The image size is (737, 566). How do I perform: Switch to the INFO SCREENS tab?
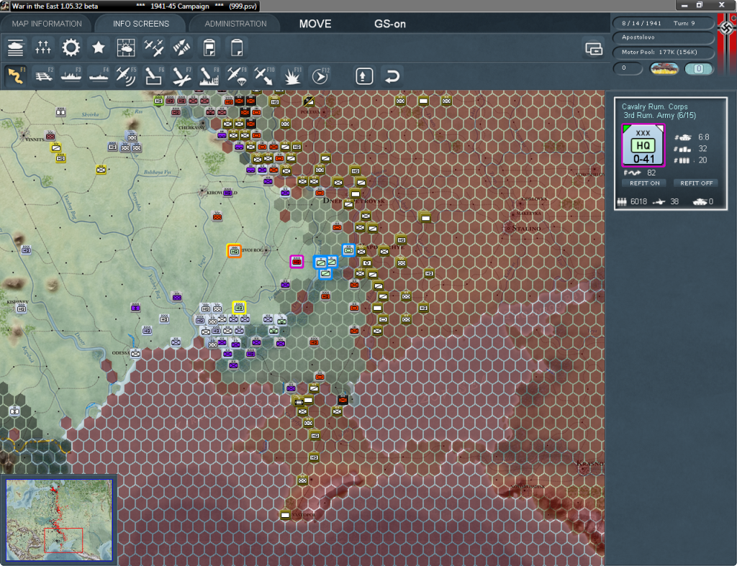point(140,24)
